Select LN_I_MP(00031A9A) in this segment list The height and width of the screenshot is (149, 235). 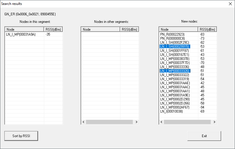[21, 34]
